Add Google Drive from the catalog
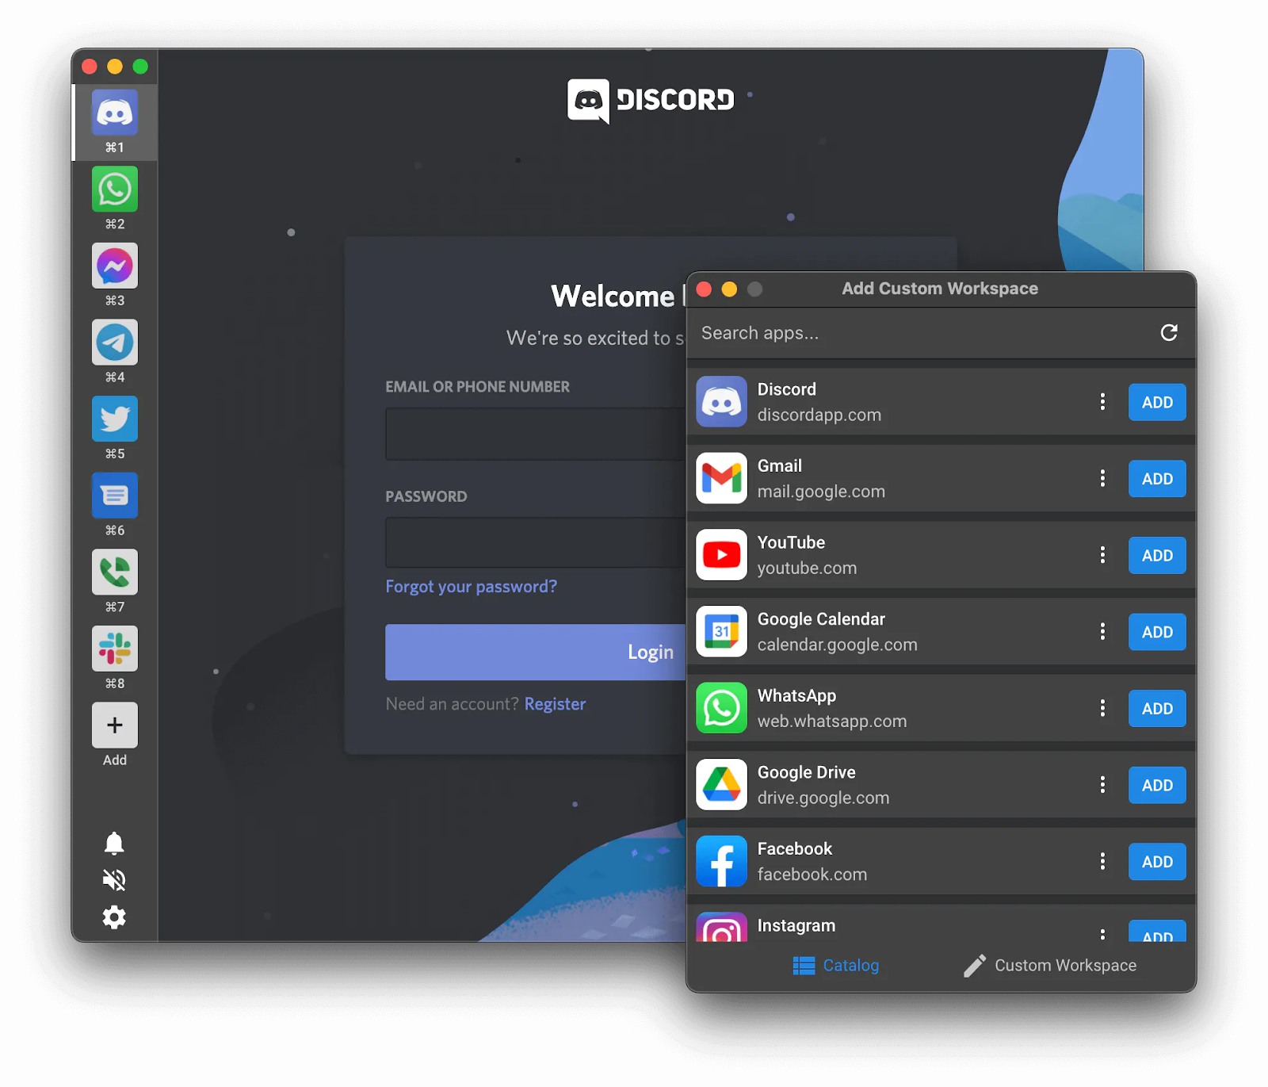1268x1087 pixels. coord(1157,785)
